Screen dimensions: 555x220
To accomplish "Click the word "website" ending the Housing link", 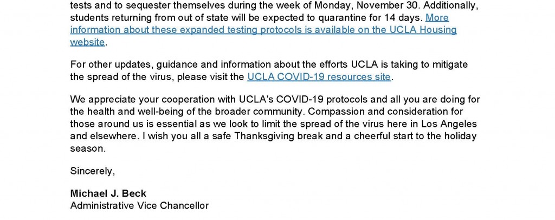I will (x=87, y=42).
